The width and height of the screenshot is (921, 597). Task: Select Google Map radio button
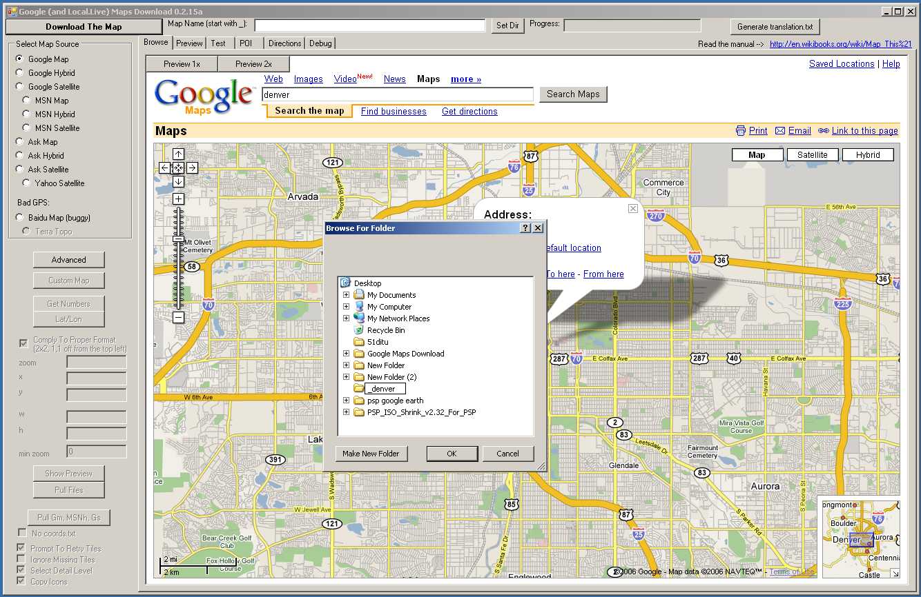coord(19,59)
